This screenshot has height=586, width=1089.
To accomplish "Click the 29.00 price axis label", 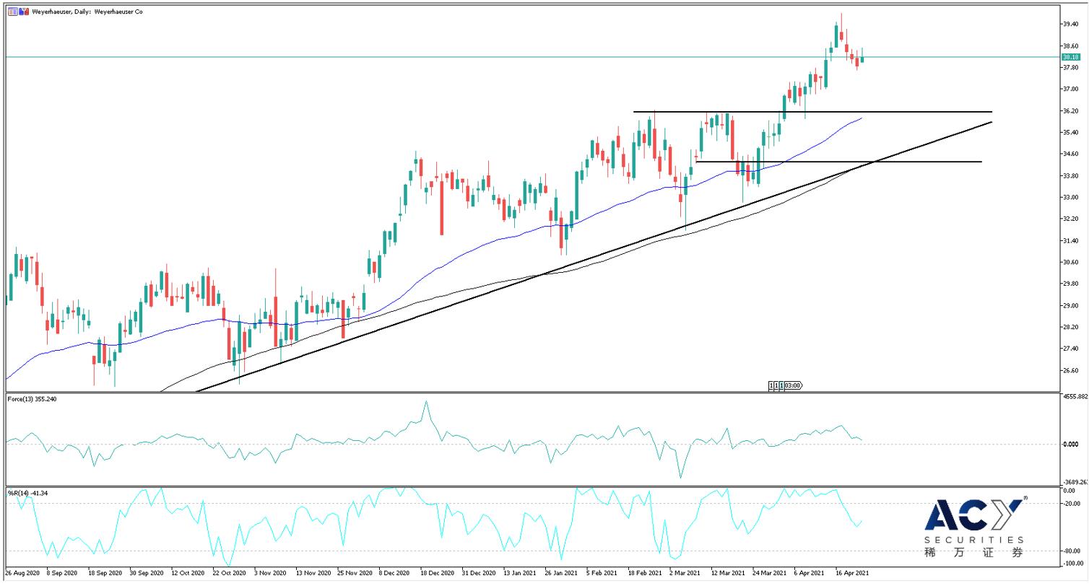I will 1070,305.
